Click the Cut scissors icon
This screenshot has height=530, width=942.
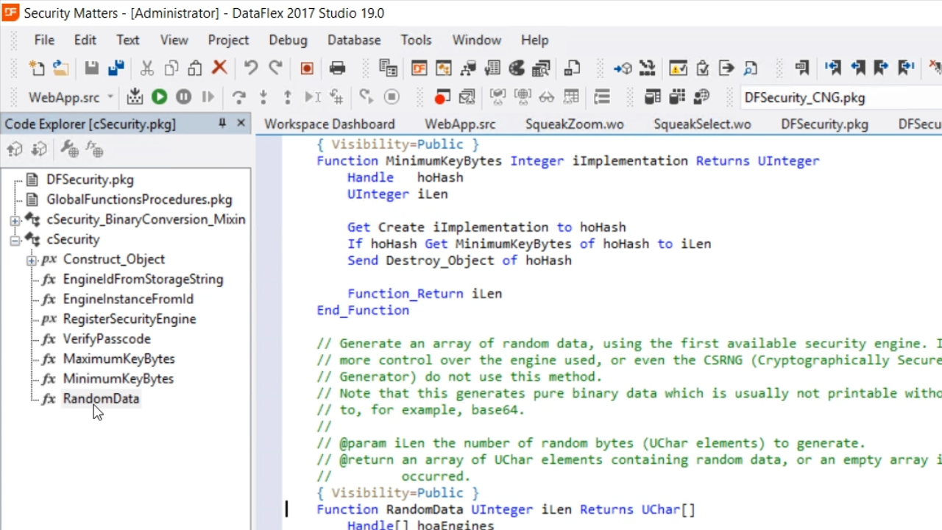point(147,68)
